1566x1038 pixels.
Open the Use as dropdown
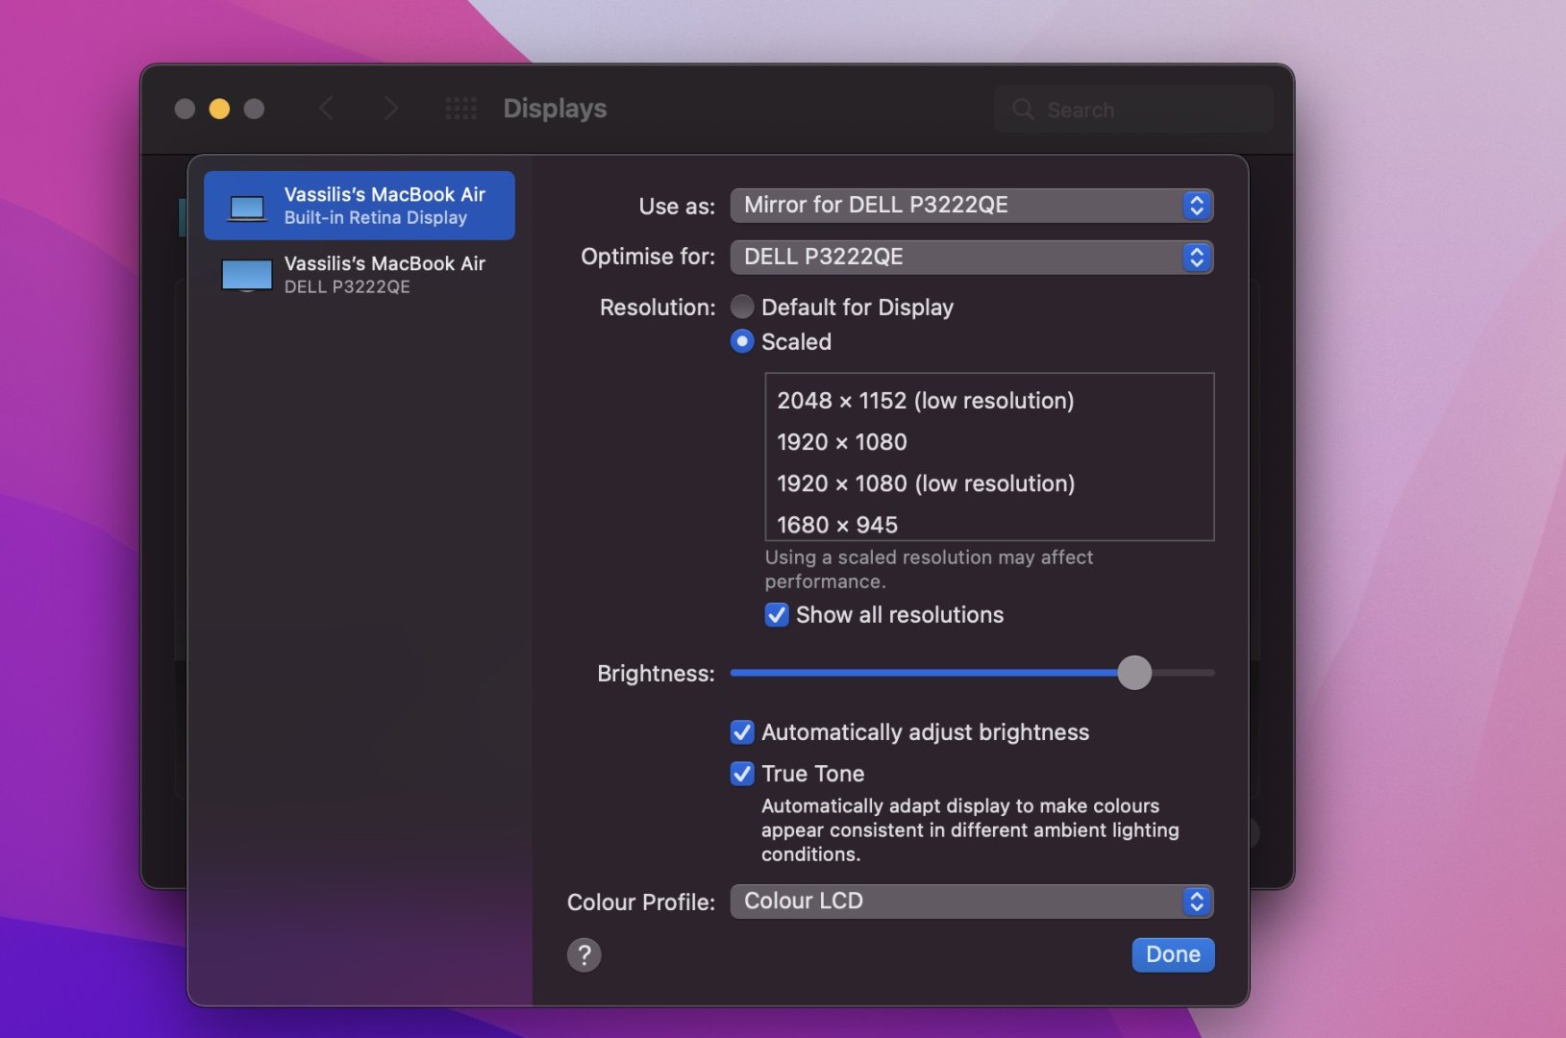pyautogui.click(x=971, y=205)
